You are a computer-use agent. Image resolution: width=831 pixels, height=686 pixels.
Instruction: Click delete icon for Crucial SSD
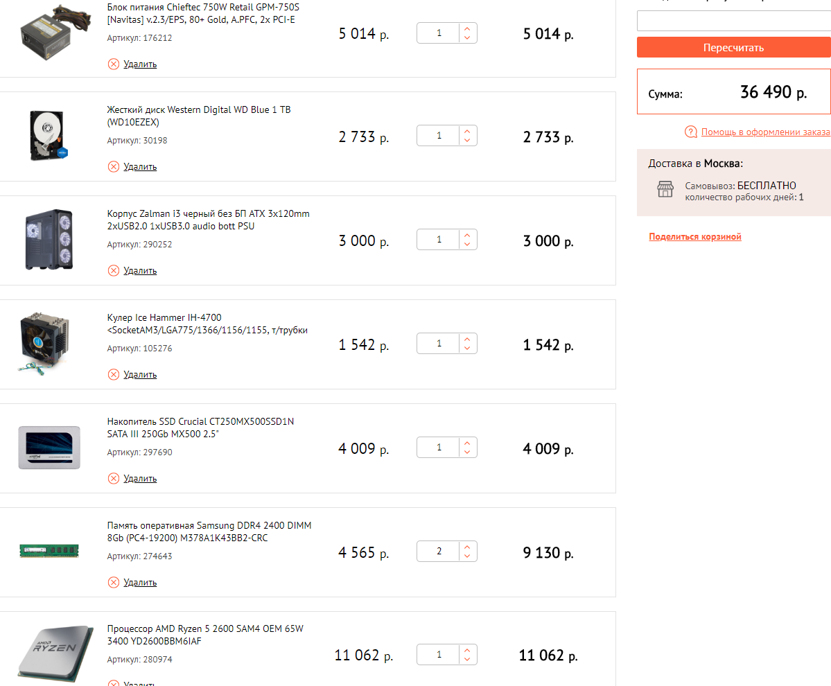click(x=114, y=478)
